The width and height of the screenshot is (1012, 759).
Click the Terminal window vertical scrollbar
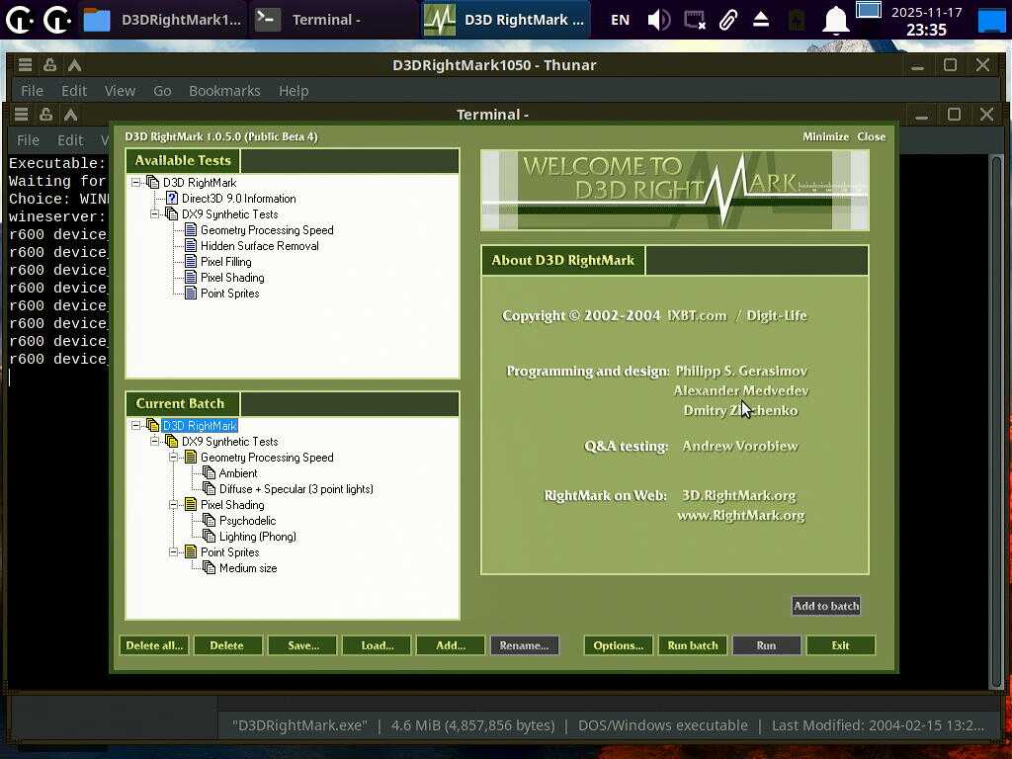pyautogui.click(x=996, y=423)
